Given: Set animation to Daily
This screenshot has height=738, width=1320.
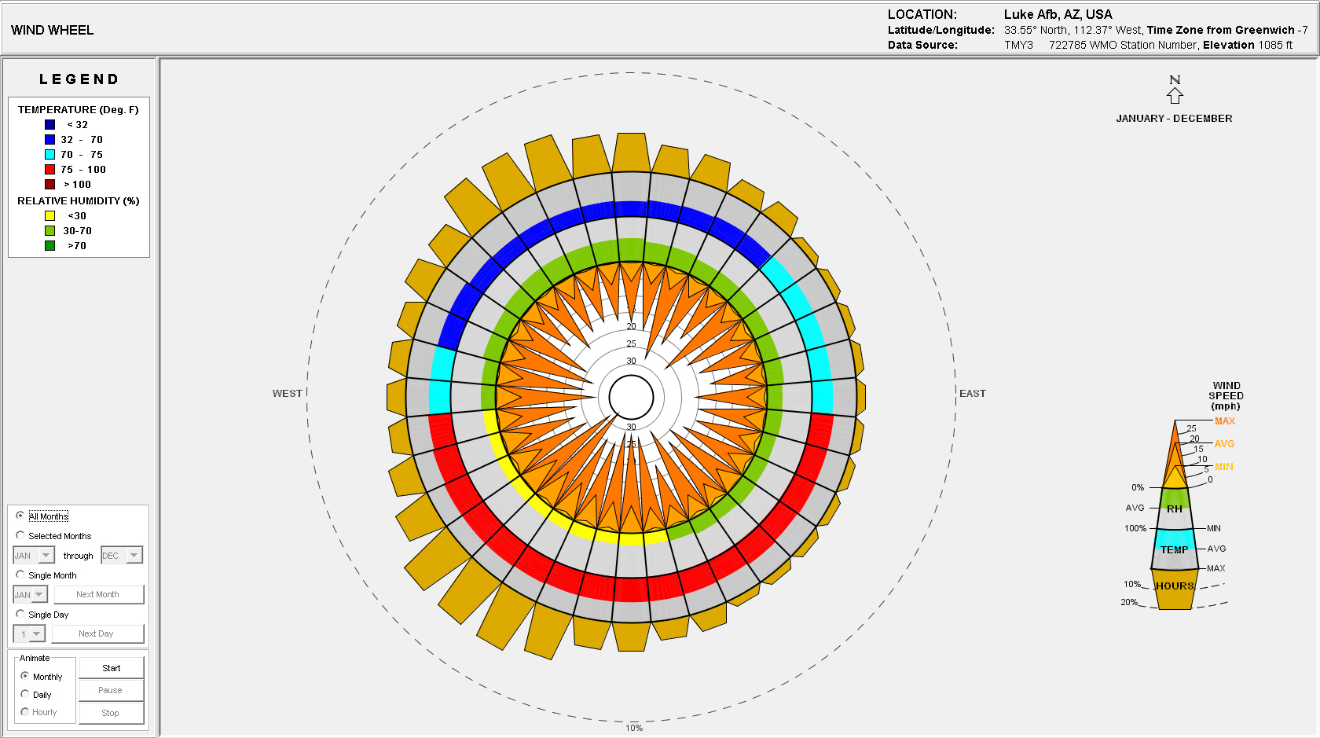Looking at the screenshot, I should click(25, 694).
